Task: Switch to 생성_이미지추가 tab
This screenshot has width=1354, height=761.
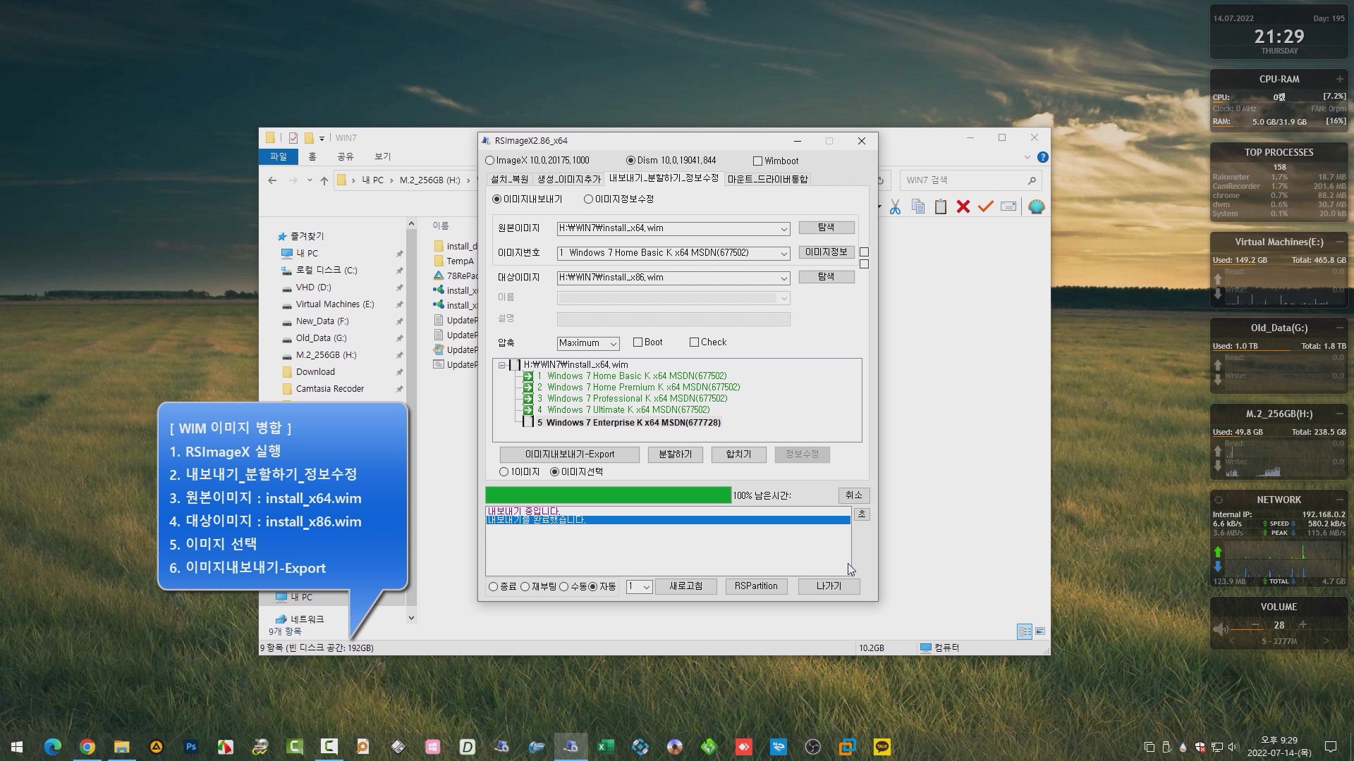Action: [568, 179]
